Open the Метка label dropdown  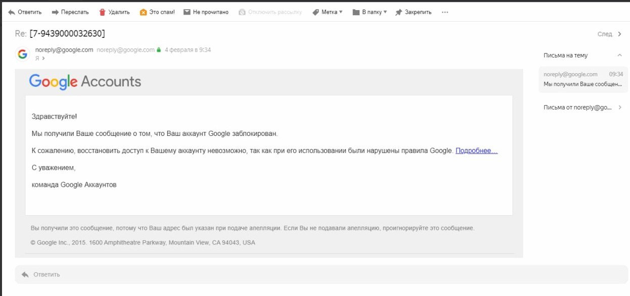click(327, 12)
